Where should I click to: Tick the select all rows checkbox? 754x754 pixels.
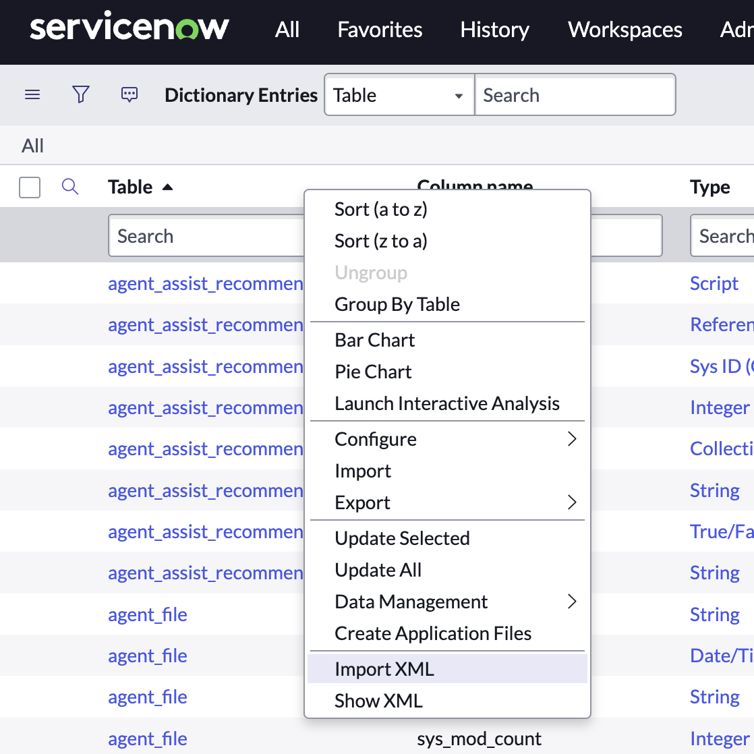(x=30, y=187)
